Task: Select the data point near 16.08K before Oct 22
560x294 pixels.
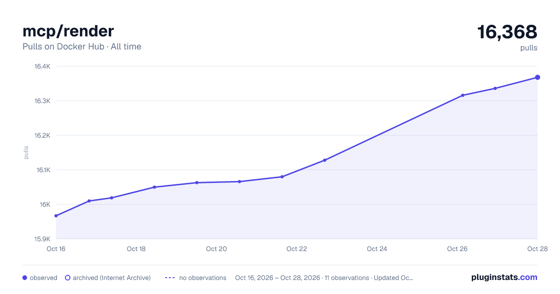Action: click(282, 177)
